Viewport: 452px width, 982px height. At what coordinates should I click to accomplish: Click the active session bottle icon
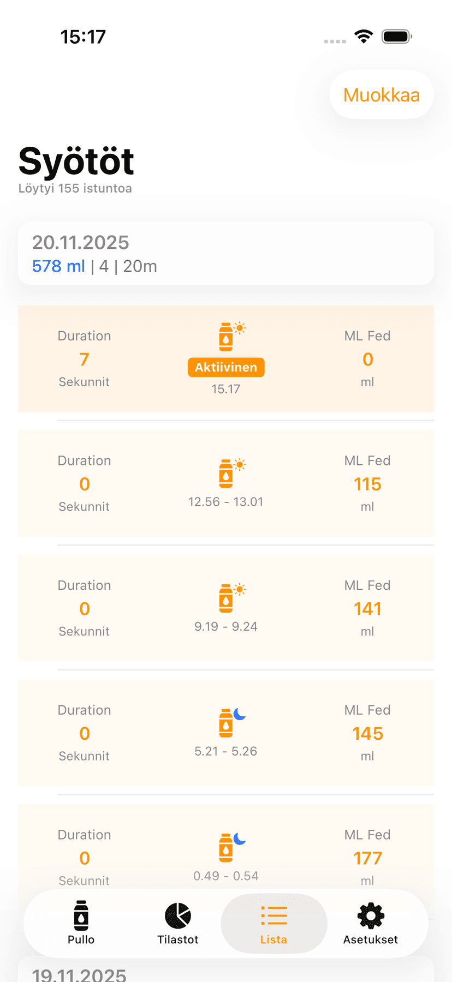[227, 337]
